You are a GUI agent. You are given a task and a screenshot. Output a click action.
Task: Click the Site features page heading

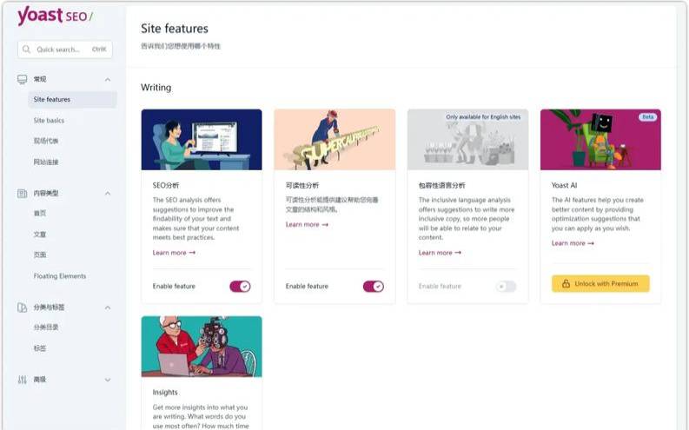pyautogui.click(x=175, y=29)
